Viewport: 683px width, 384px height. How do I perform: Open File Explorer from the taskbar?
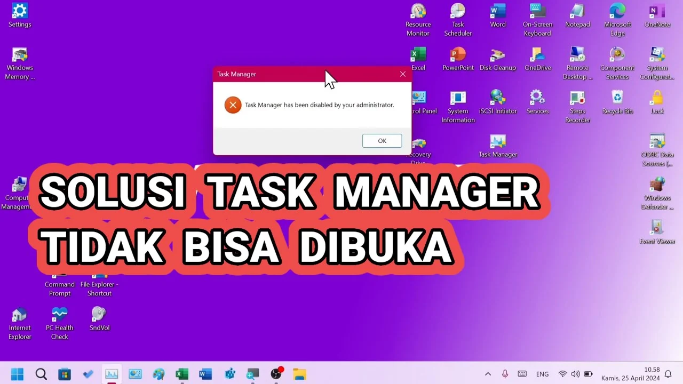coord(299,374)
